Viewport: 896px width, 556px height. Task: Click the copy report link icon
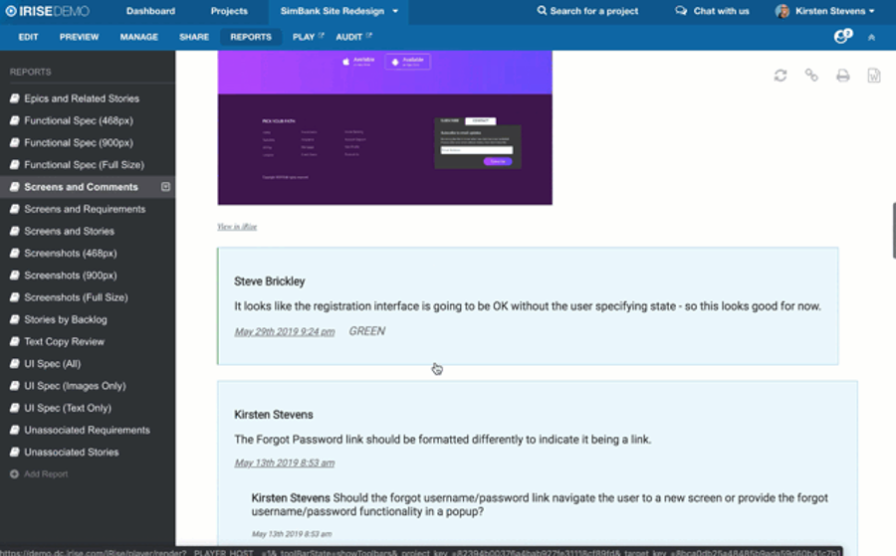click(x=811, y=76)
